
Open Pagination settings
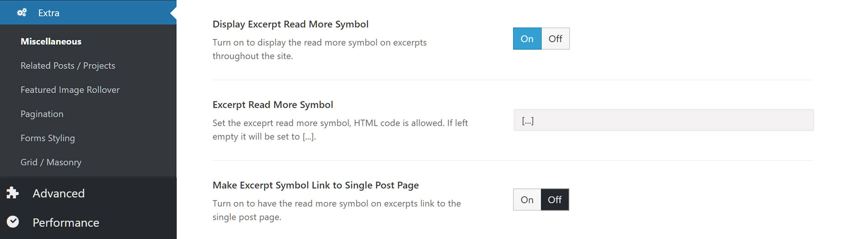42,114
